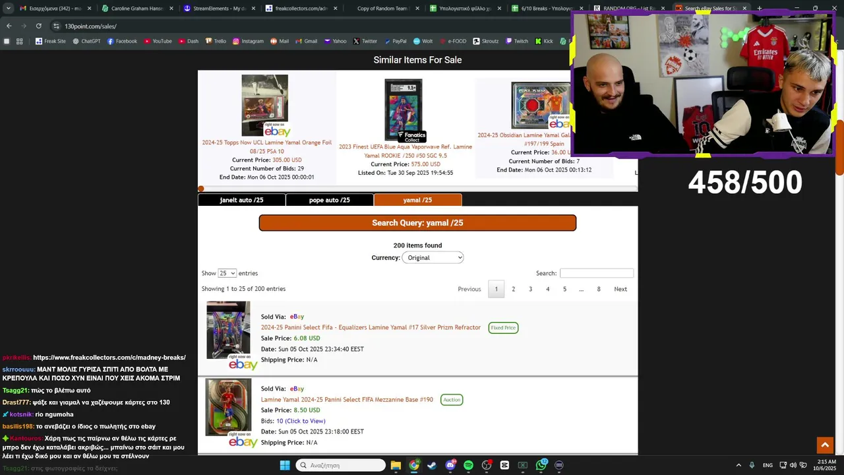Open Discord from the taskbar

pos(450,465)
